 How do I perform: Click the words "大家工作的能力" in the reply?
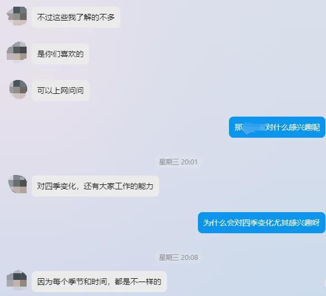126,186
